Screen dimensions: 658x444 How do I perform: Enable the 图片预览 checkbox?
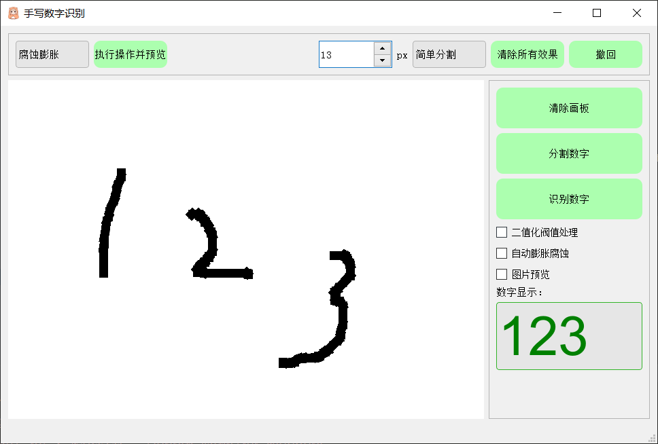click(501, 274)
